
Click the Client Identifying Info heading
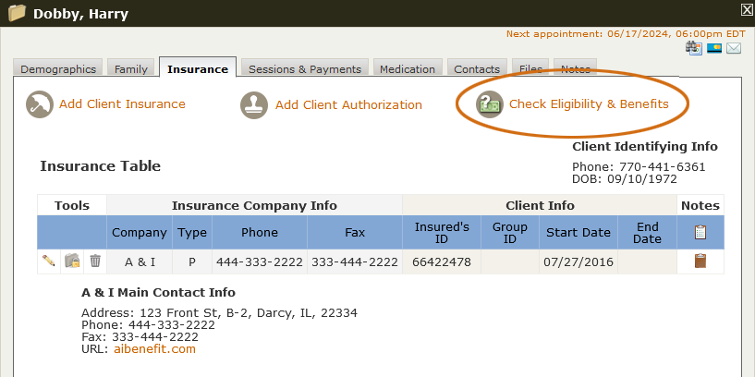tap(645, 146)
